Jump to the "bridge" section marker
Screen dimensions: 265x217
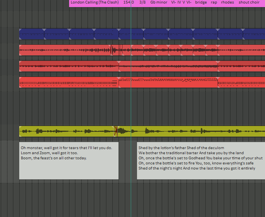(201, 3)
